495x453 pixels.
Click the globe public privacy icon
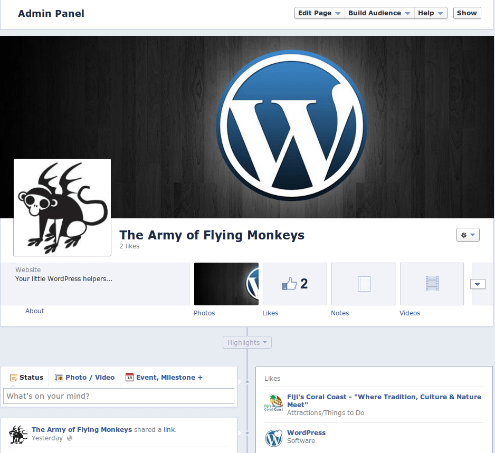click(70, 438)
